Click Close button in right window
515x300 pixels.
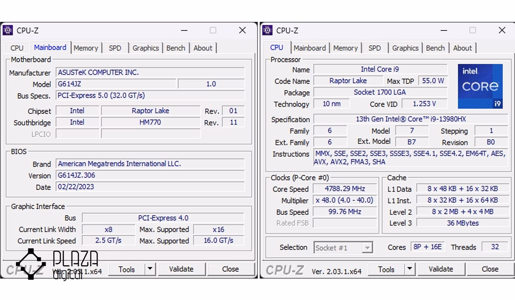(x=490, y=269)
